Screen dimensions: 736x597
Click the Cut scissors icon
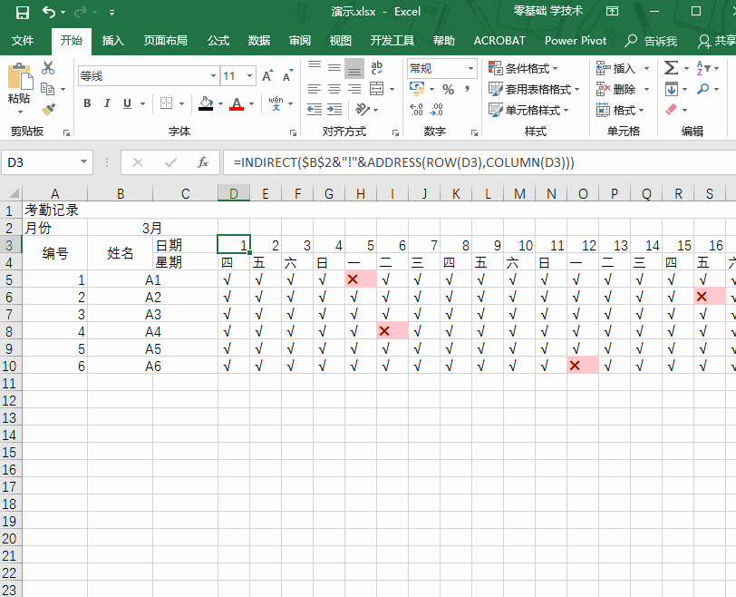coord(48,68)
